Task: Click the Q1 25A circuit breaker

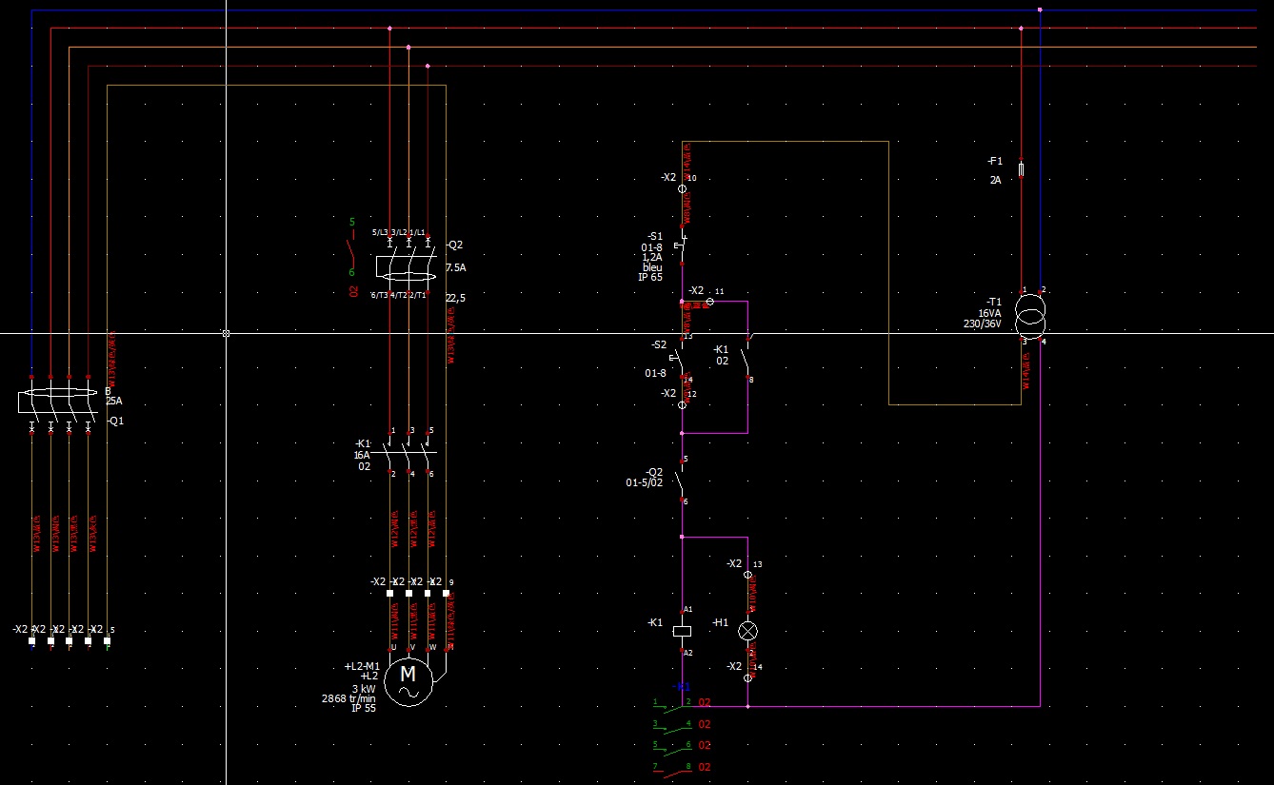Action: [x=59, y=402]
